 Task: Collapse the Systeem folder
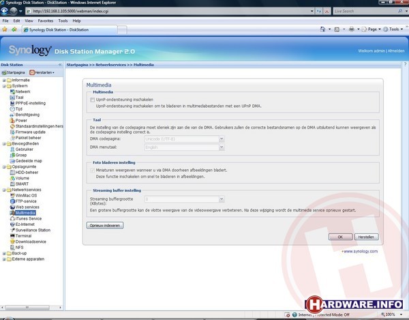[x=4, y=86]
